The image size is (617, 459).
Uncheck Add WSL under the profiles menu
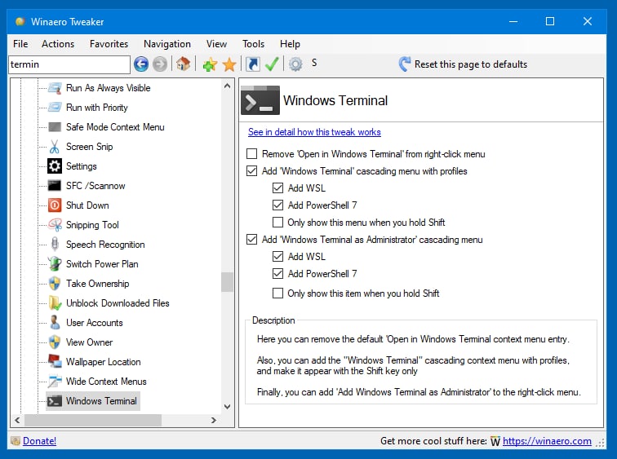pyautogui.click(x=277, y=188)
